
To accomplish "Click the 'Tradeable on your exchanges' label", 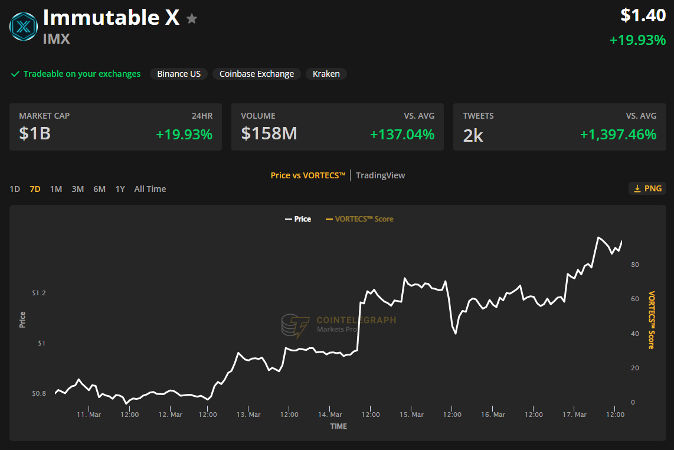I will pos(81,74).
